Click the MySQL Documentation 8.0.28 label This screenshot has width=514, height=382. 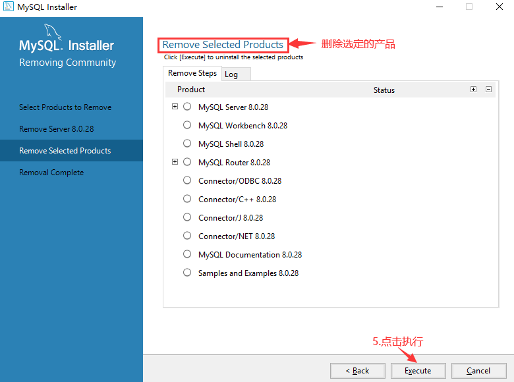click(x=250, y=255)
